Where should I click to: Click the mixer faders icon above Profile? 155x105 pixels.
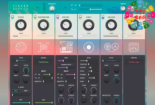pos(134,47)
